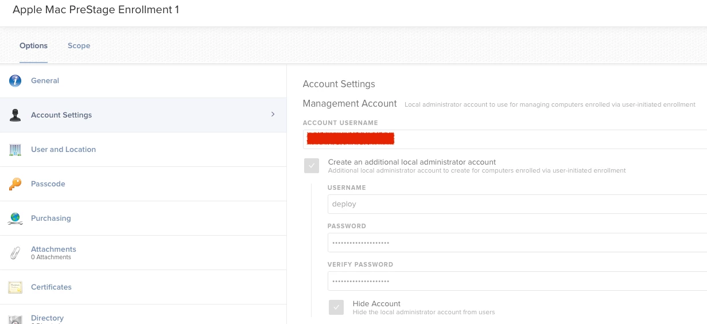
Task: Click the blue General info icon
Action: (15, 81)
